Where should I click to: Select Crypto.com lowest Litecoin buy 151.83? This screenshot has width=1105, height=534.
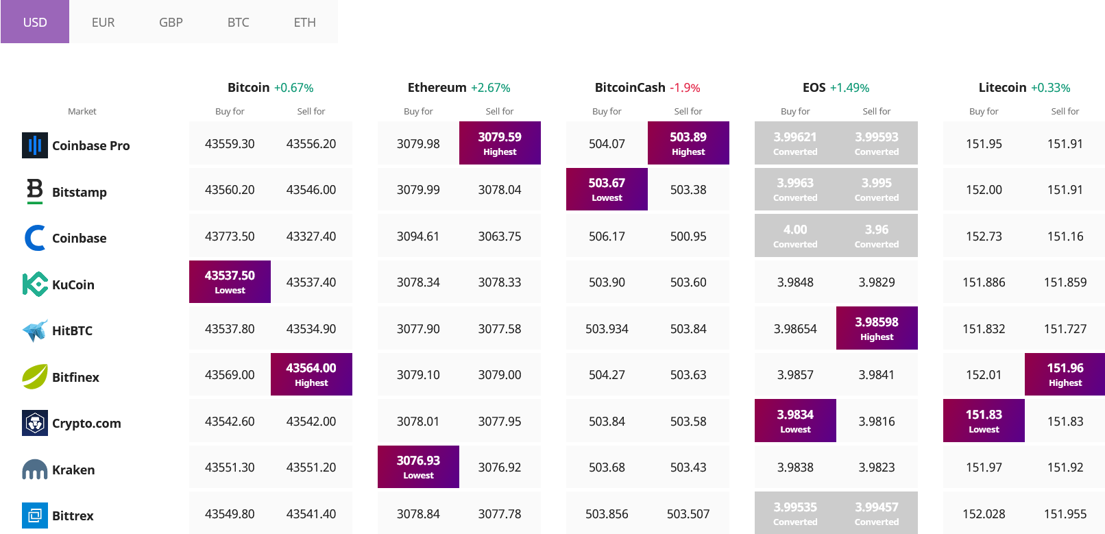point(984,421)
